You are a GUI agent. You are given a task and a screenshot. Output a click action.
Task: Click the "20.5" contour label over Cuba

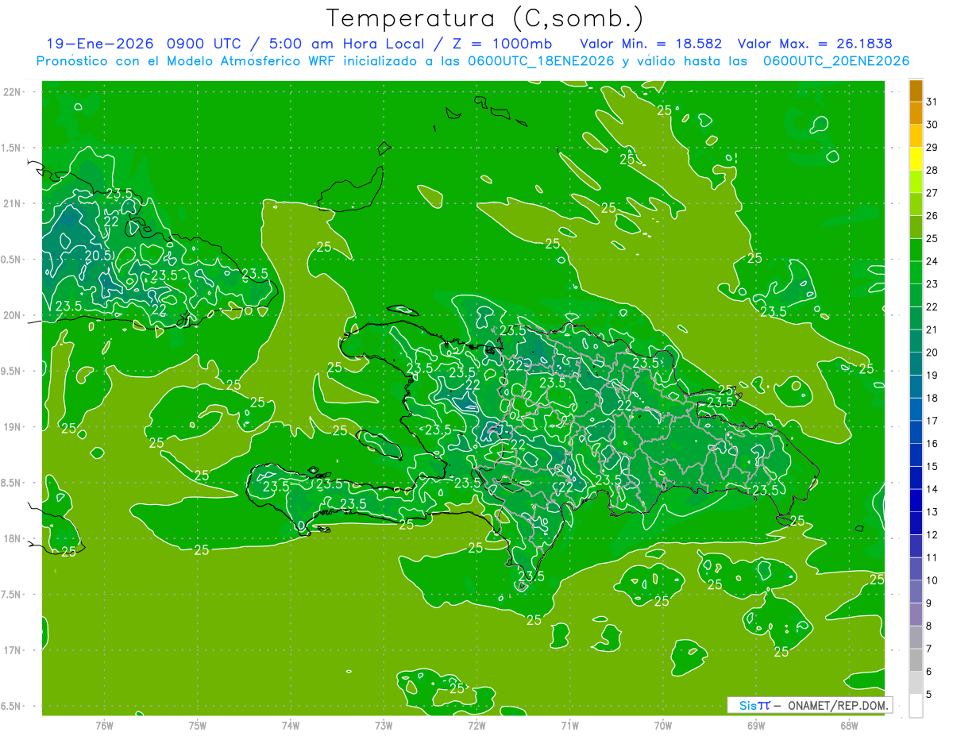(98, 256)
